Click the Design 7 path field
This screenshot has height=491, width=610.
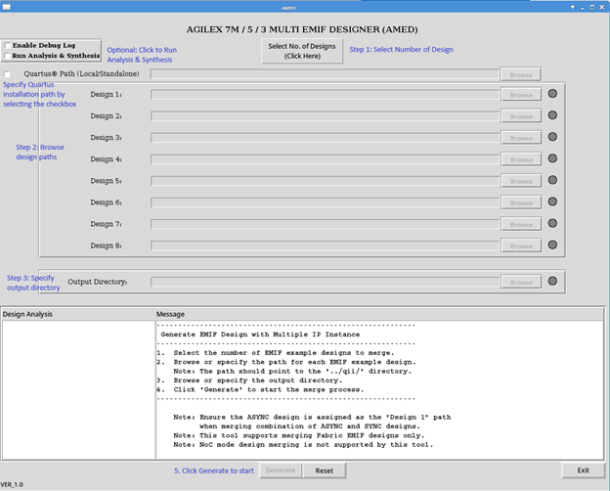pyautogui.click(x=325, y=224)
